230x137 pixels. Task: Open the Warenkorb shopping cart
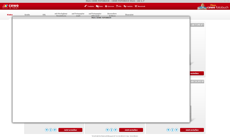[x=140, y=6]
